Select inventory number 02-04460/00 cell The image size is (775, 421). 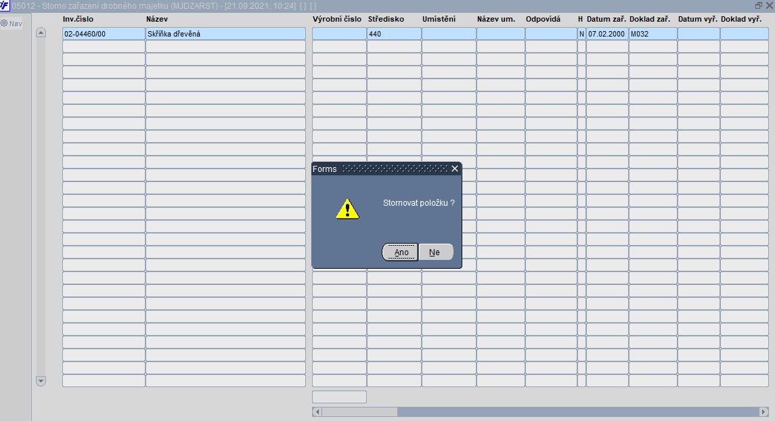click(x=104, y=34)
